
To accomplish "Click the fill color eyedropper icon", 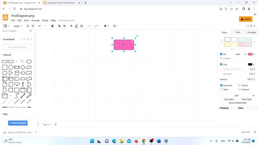I will tap(254, 54).
